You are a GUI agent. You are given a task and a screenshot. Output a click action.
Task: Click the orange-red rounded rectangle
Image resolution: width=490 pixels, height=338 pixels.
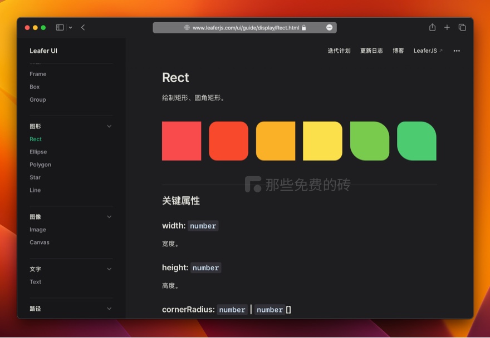(x=228, y=141)
